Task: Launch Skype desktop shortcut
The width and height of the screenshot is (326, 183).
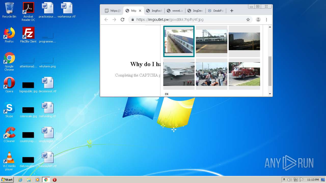Action: pos(9,110)
